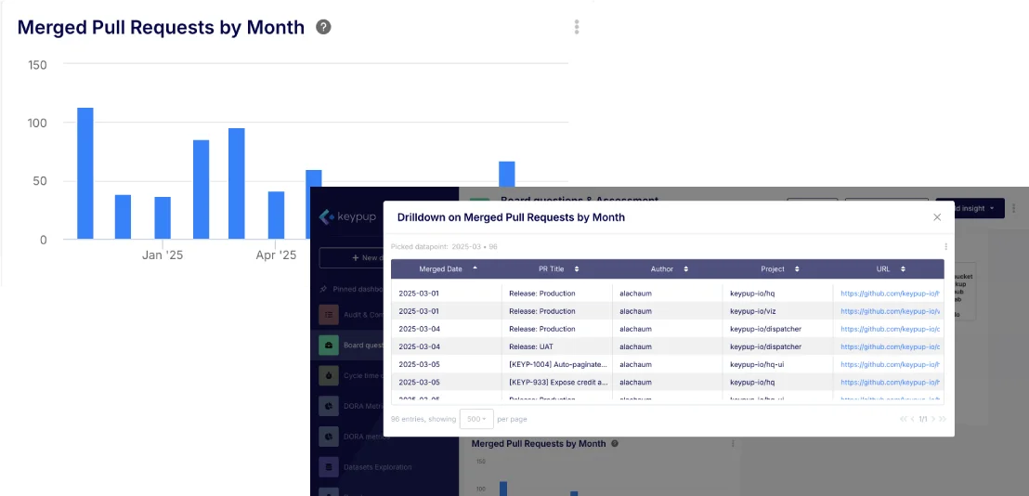Open GitHub URL for KEYP-1004 row
The width and height of the screenshot is (1029, 496).
891,364
